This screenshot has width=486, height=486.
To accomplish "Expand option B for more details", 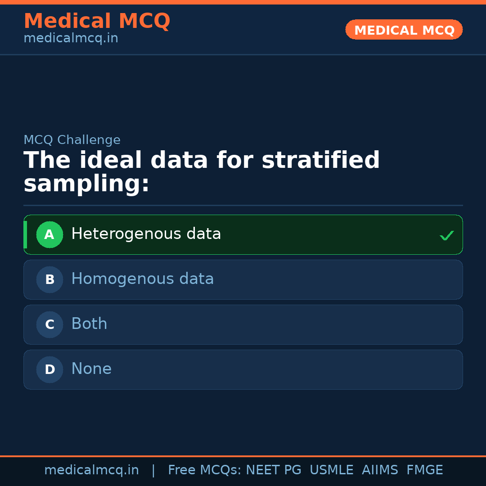I will pyautogui.click(x=243, y=279).
